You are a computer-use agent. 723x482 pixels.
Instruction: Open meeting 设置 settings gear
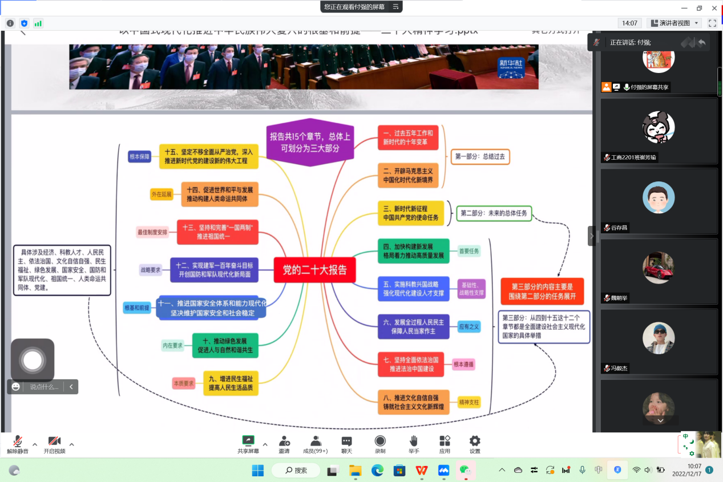(x=475, y=444)
